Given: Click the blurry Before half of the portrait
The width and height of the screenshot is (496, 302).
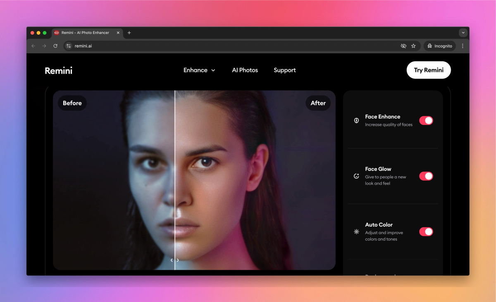Looking at the screenshot, I should coord(114,180).
